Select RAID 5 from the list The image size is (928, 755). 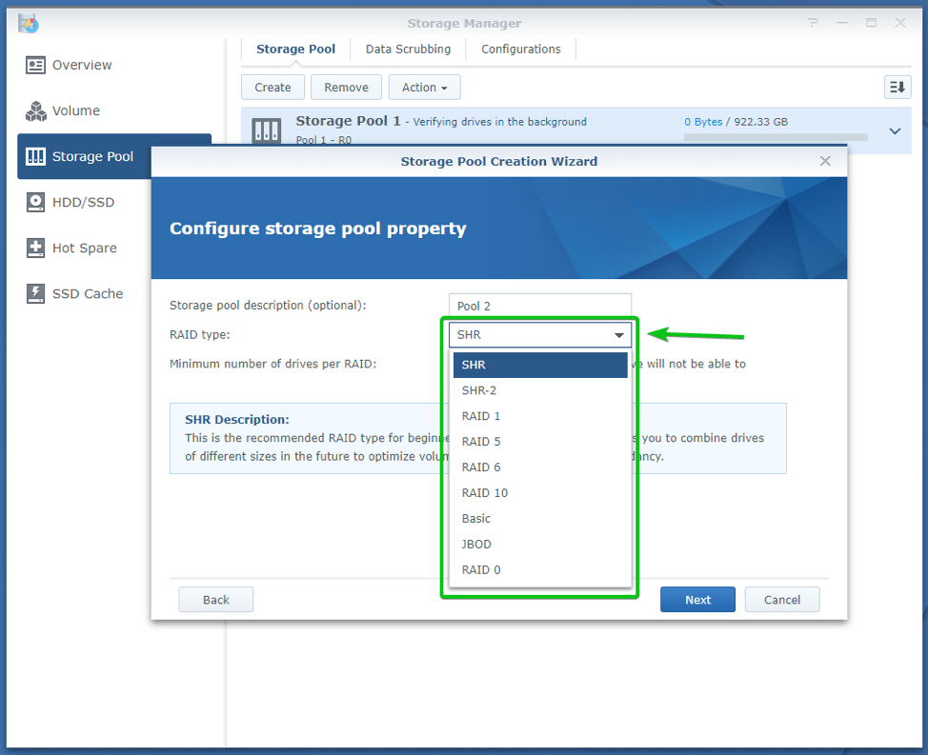[x=481, y=442]
